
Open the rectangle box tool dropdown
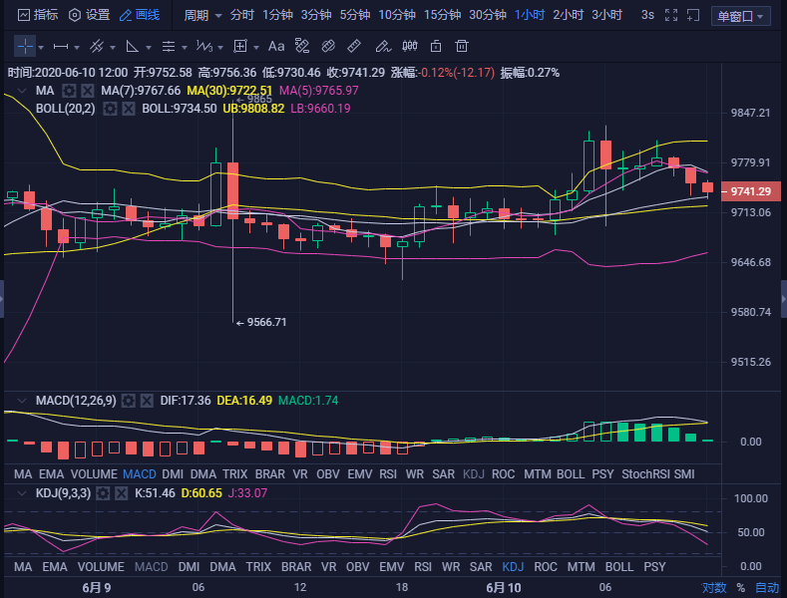(256, 48)
